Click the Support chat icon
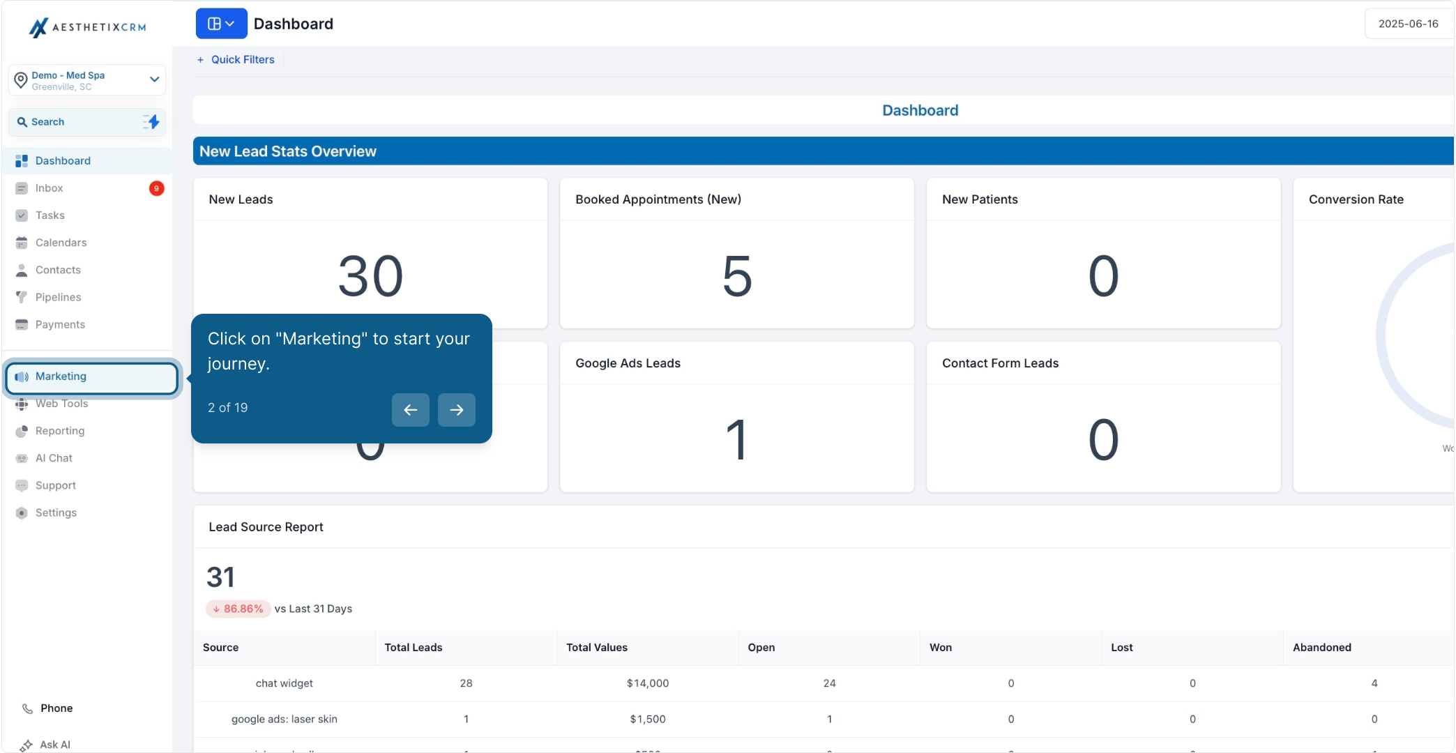 click(x=22, y=485)
